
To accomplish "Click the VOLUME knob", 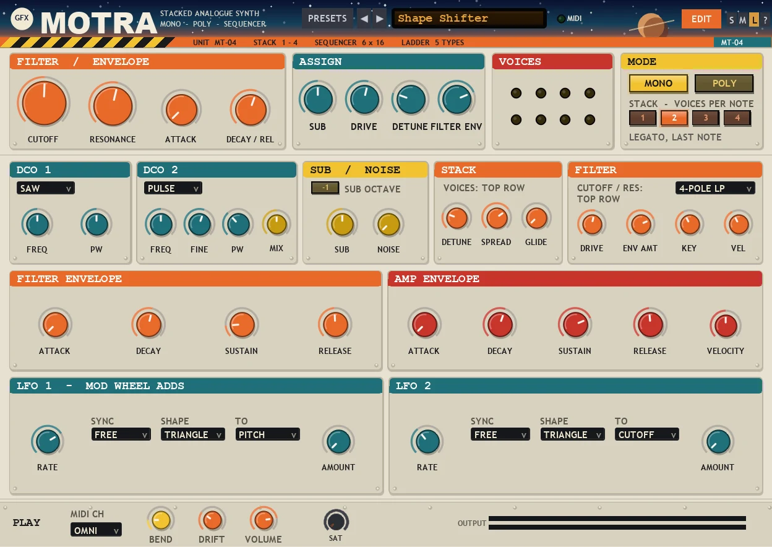I will [264, 520].
